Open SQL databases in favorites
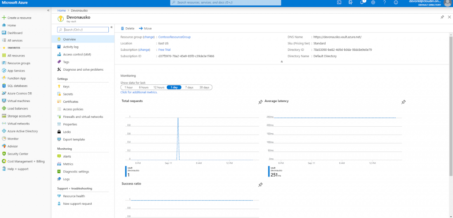453x218 pixels. click(x=15, y=86)
